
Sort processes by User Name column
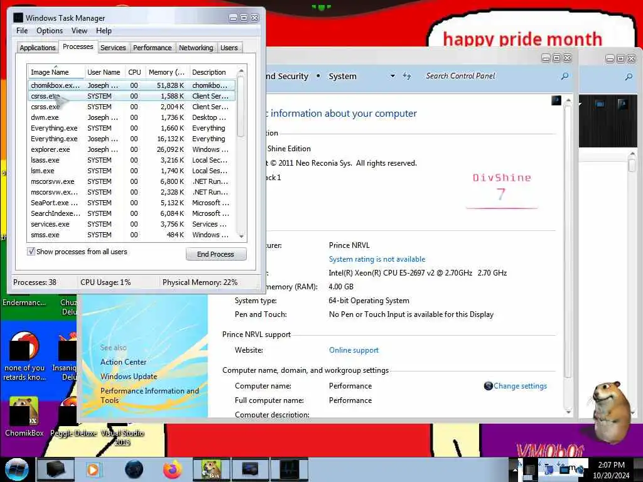point(104,72)
